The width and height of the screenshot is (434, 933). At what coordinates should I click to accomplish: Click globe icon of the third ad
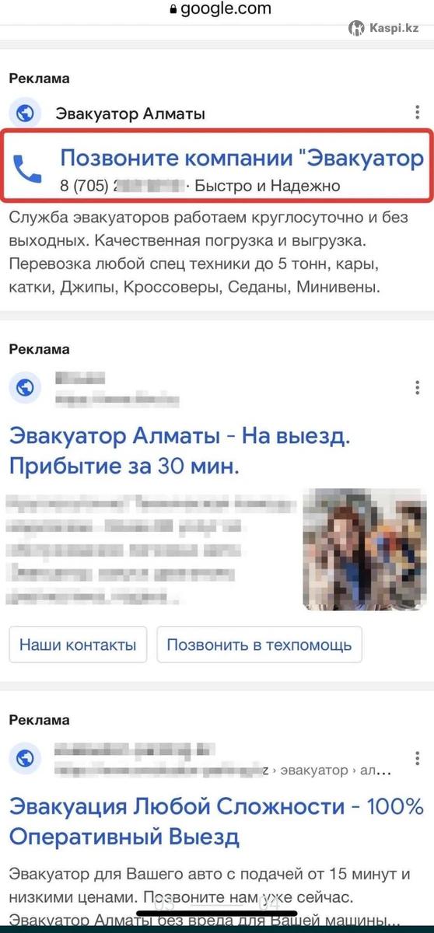coord(25,758)
